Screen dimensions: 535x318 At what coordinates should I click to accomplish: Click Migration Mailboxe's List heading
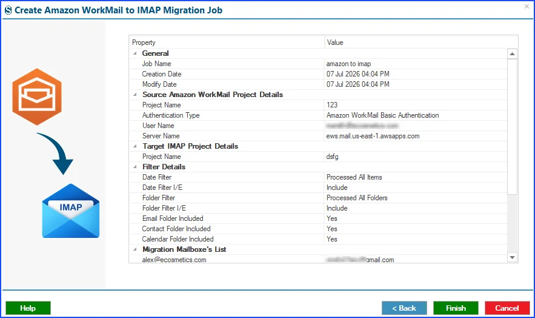(184, 249)
